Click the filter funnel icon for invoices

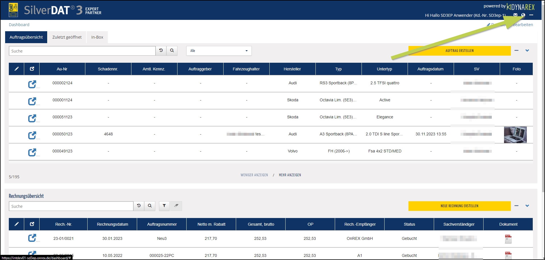pos(164,206)
